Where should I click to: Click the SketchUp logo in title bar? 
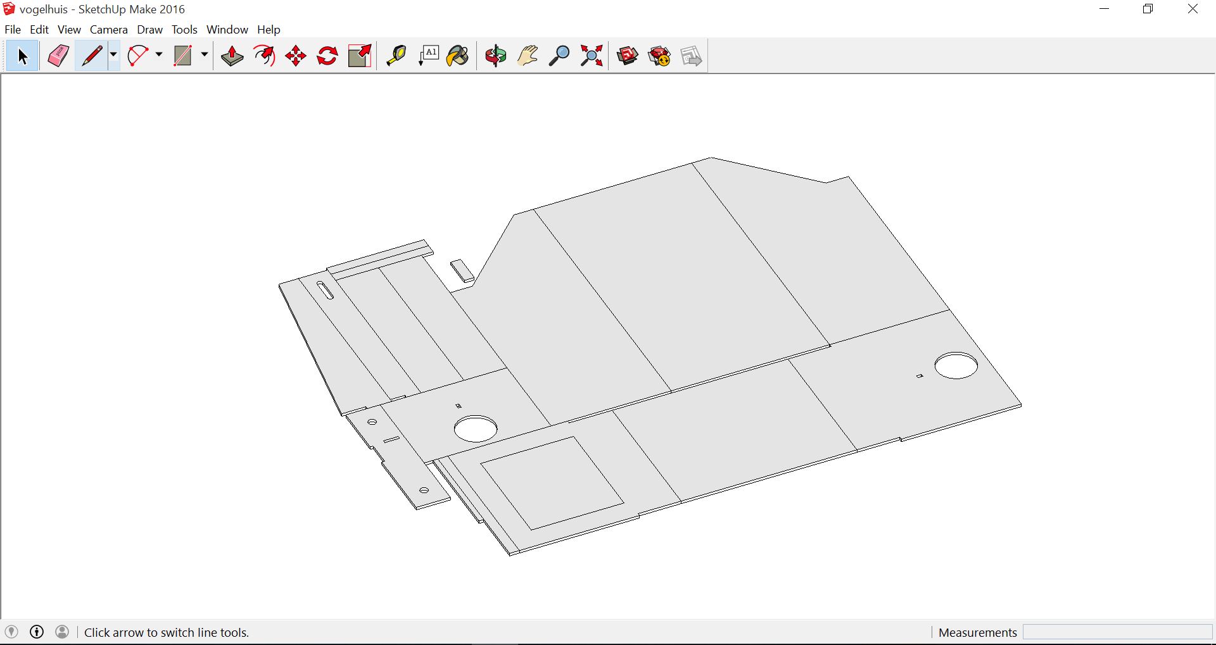pos(9,9)
